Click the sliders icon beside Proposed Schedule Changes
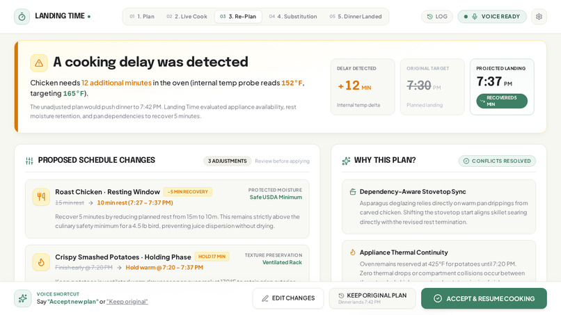Viewport: 561px width, 315px height. point(29,161)
